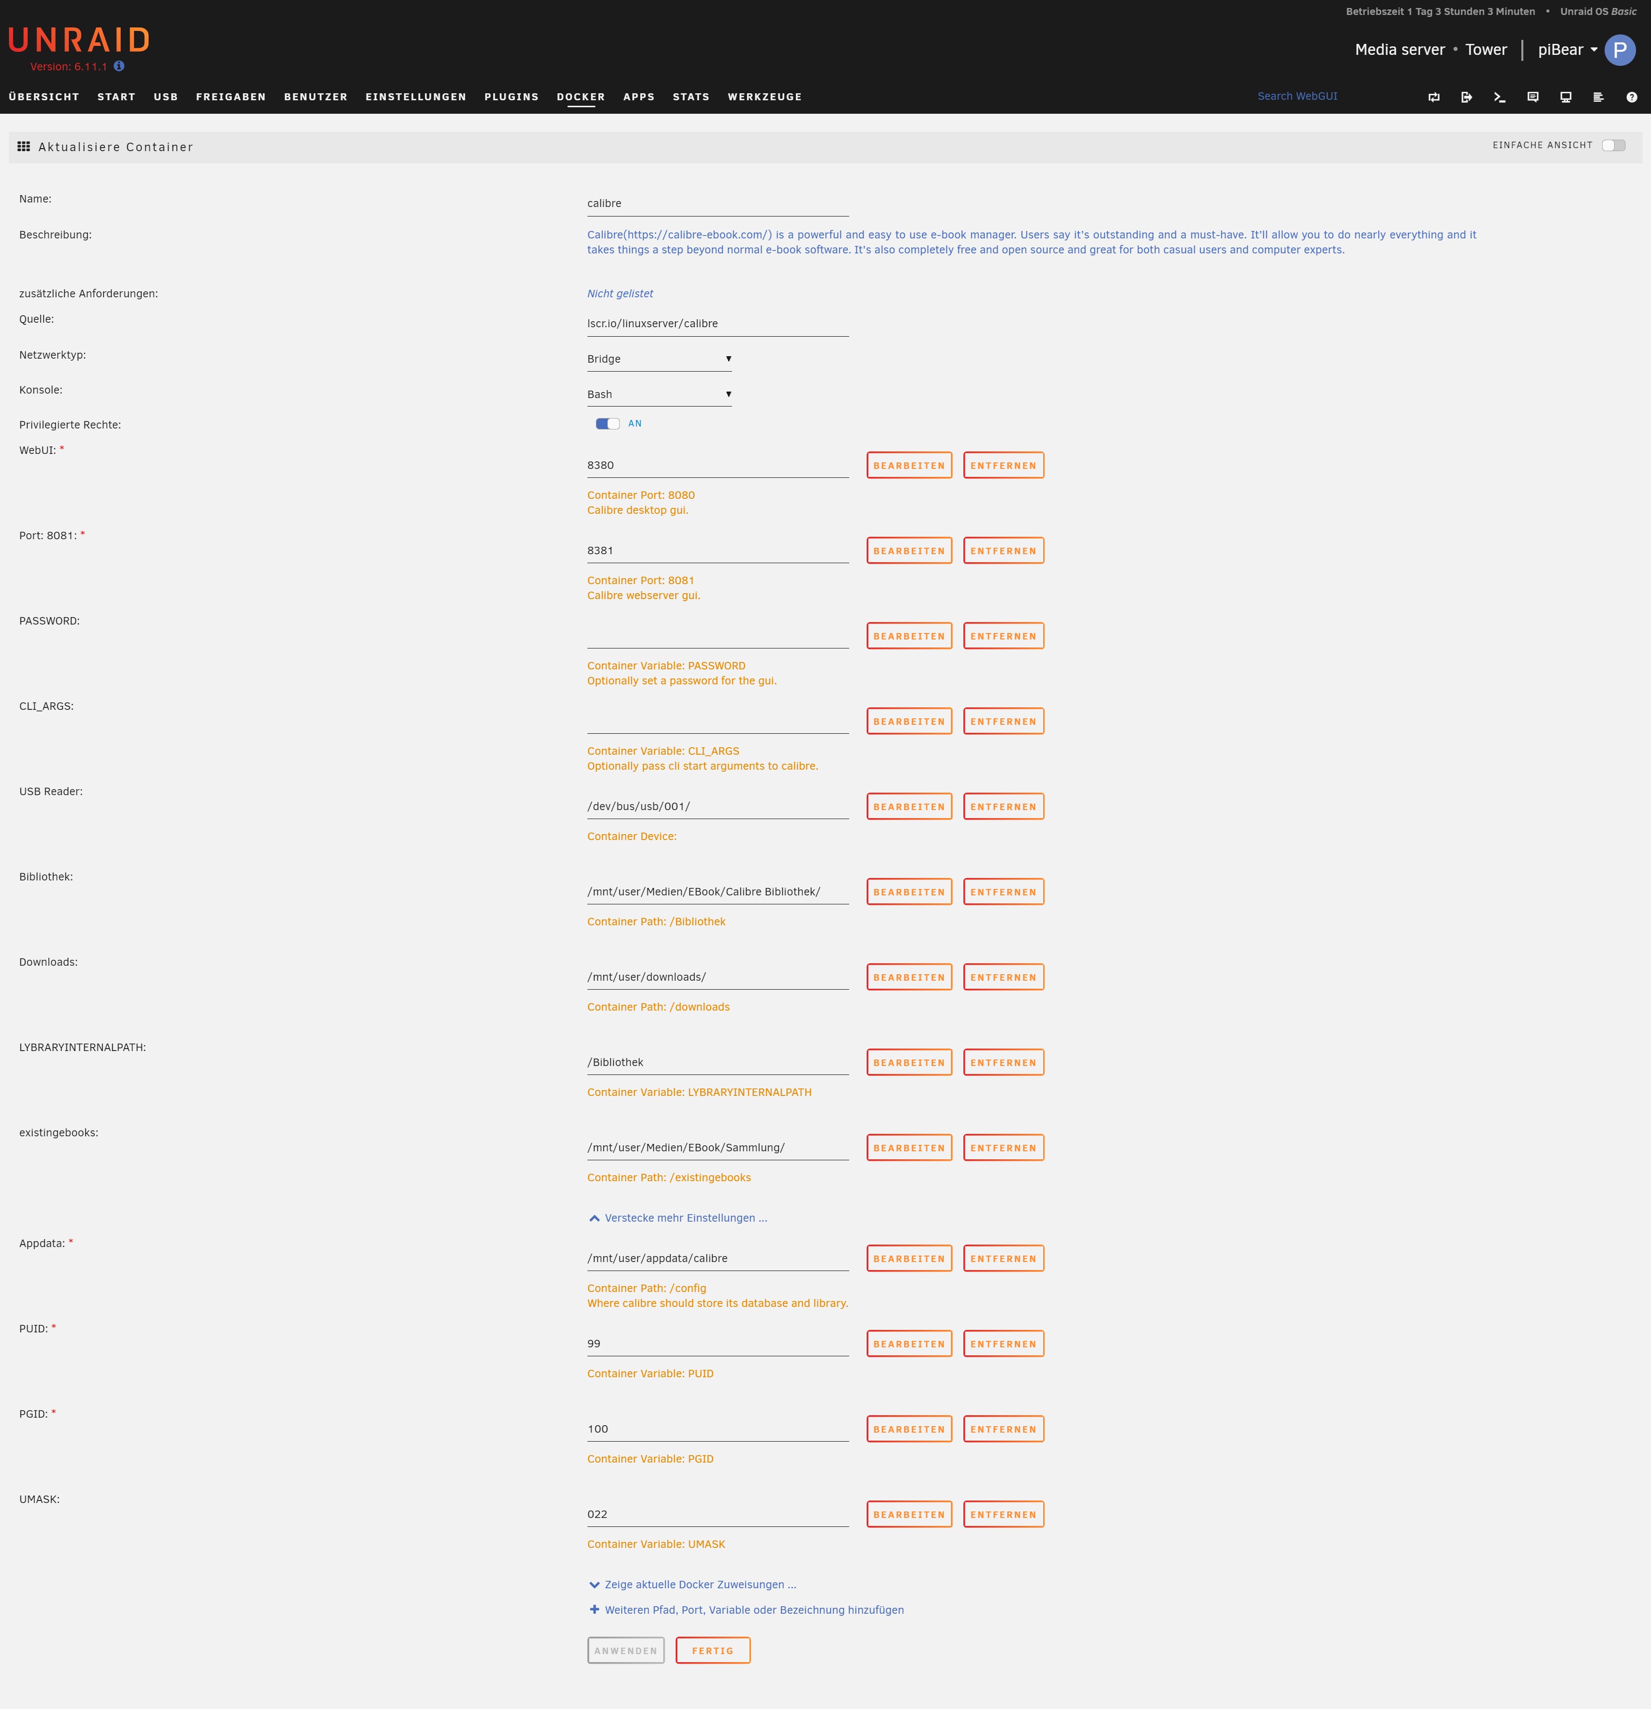1651x1709 pixels.
Task: Open the Freigaben menu
Action: [x=231, y=97]
